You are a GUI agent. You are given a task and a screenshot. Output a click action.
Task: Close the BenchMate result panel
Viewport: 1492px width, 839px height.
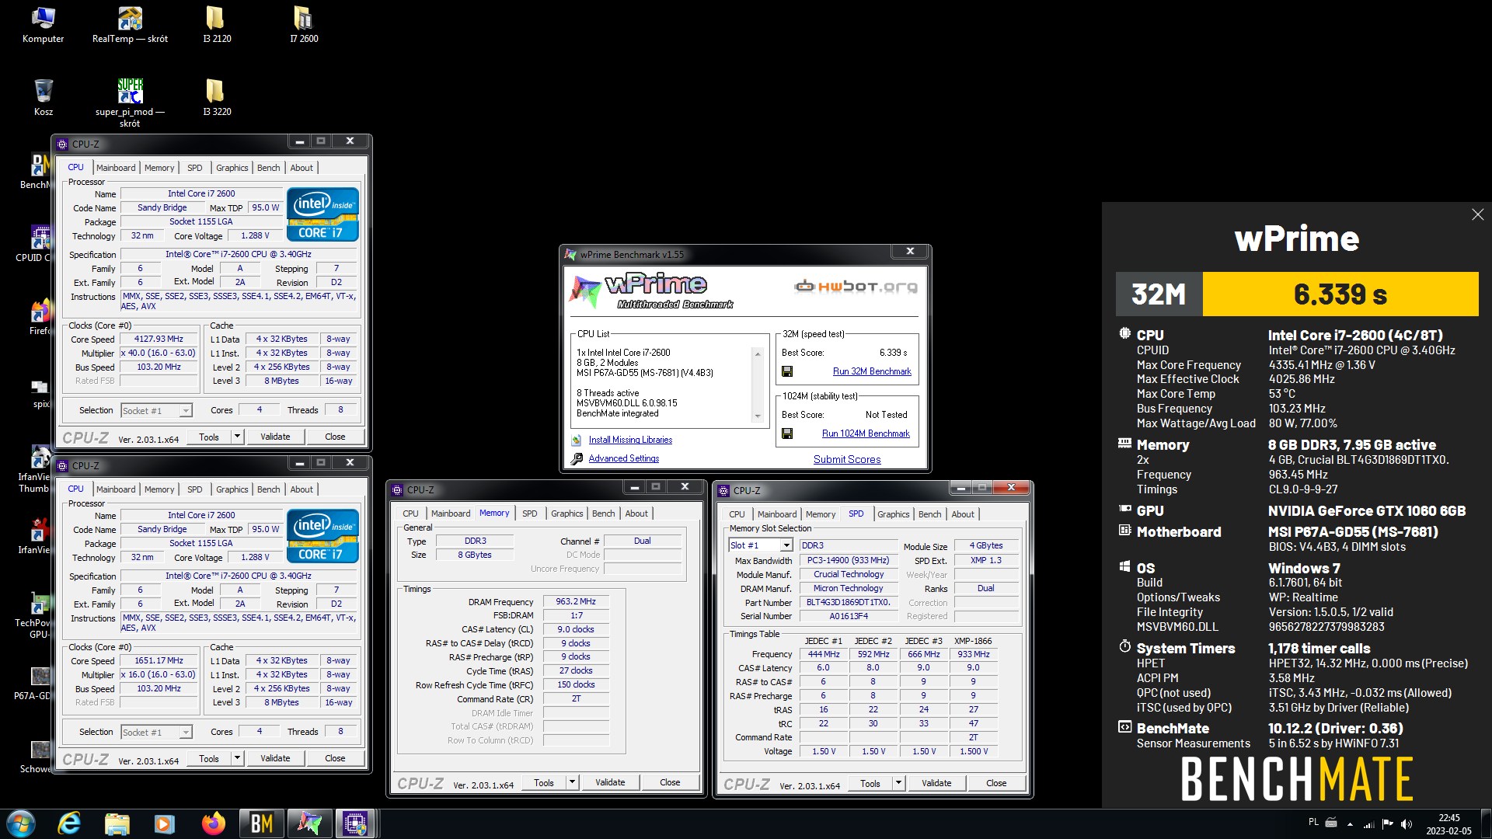pyautogui.click(x=1477, y=214)
